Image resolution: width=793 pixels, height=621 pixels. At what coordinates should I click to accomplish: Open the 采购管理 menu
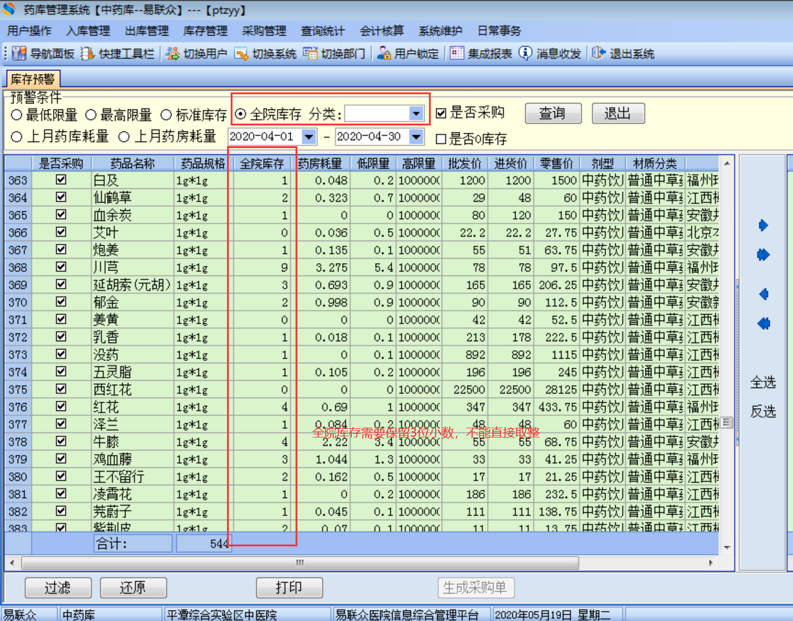[x=264, y=31]
